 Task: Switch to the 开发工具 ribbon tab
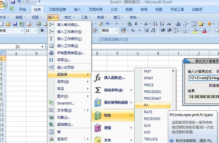coord(177,10)
